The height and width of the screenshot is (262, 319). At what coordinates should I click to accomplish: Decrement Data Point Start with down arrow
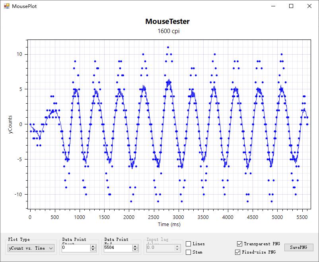coord(93,250)
